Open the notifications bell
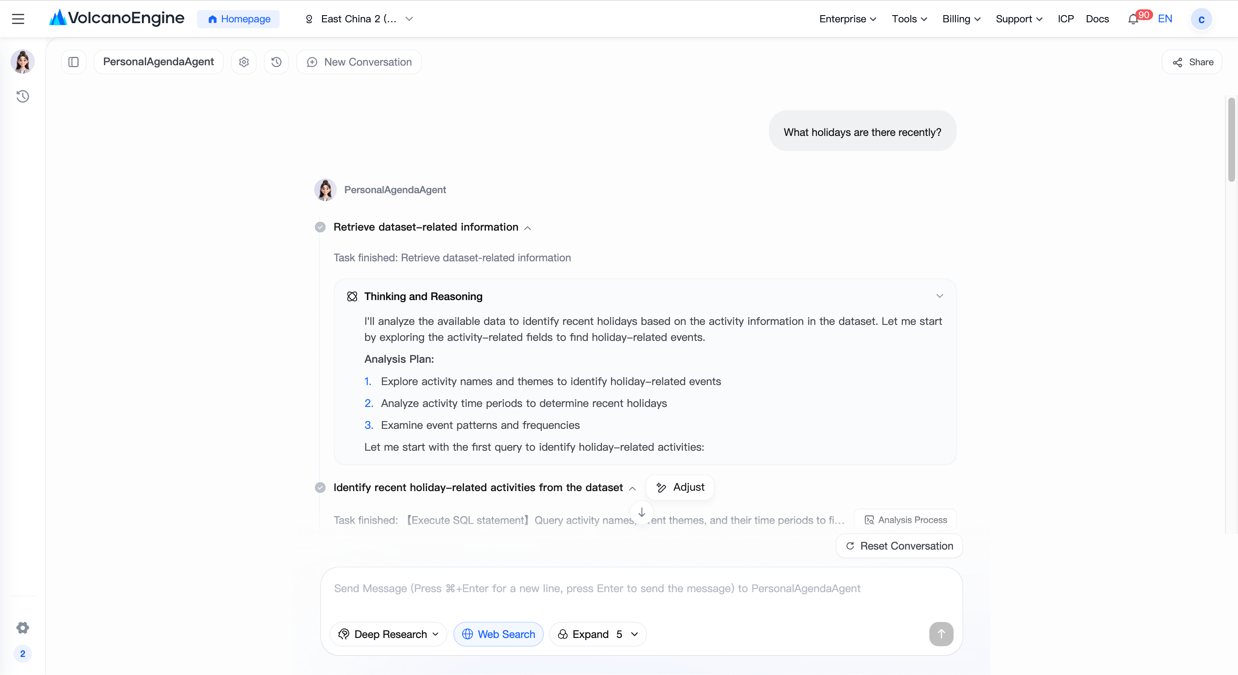This screenshot has height=675, width=1238. [1133, 19]
